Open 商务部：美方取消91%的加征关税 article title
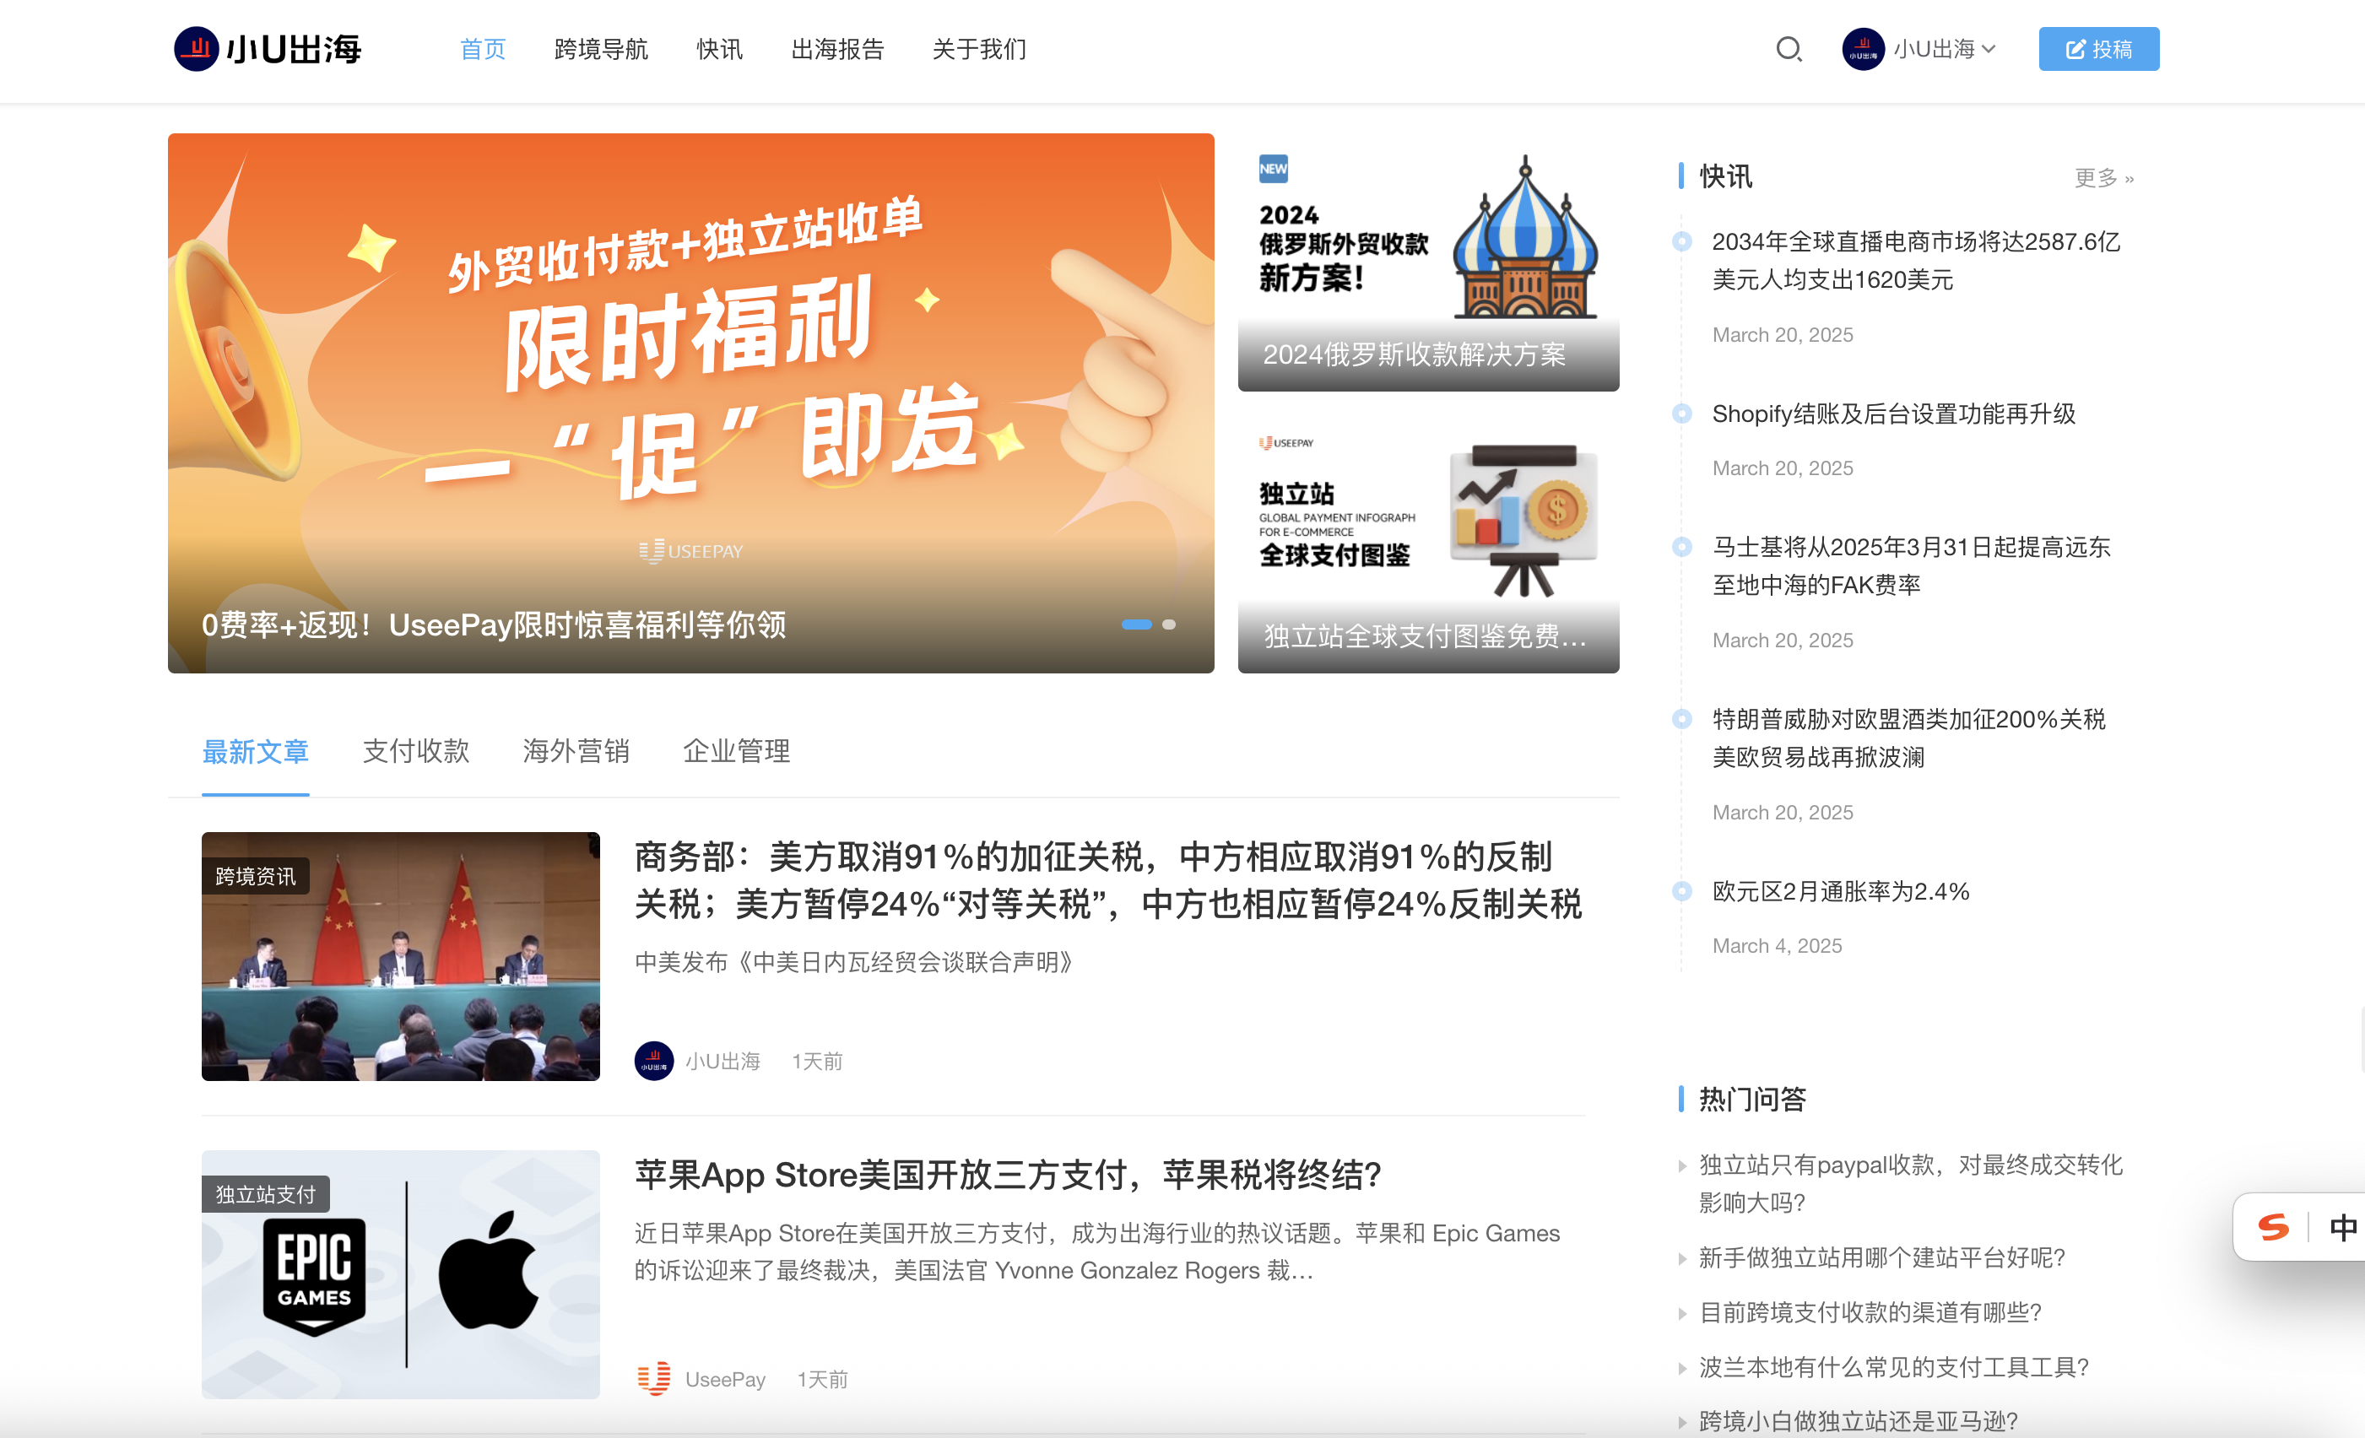Screen dimensions: 2365x1438 (x=1107, y=880)
